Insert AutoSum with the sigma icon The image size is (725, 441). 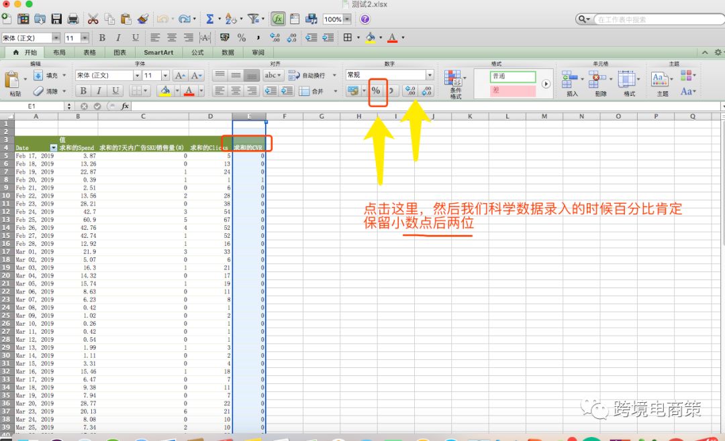pyautogui.click(x=209, y=19)
